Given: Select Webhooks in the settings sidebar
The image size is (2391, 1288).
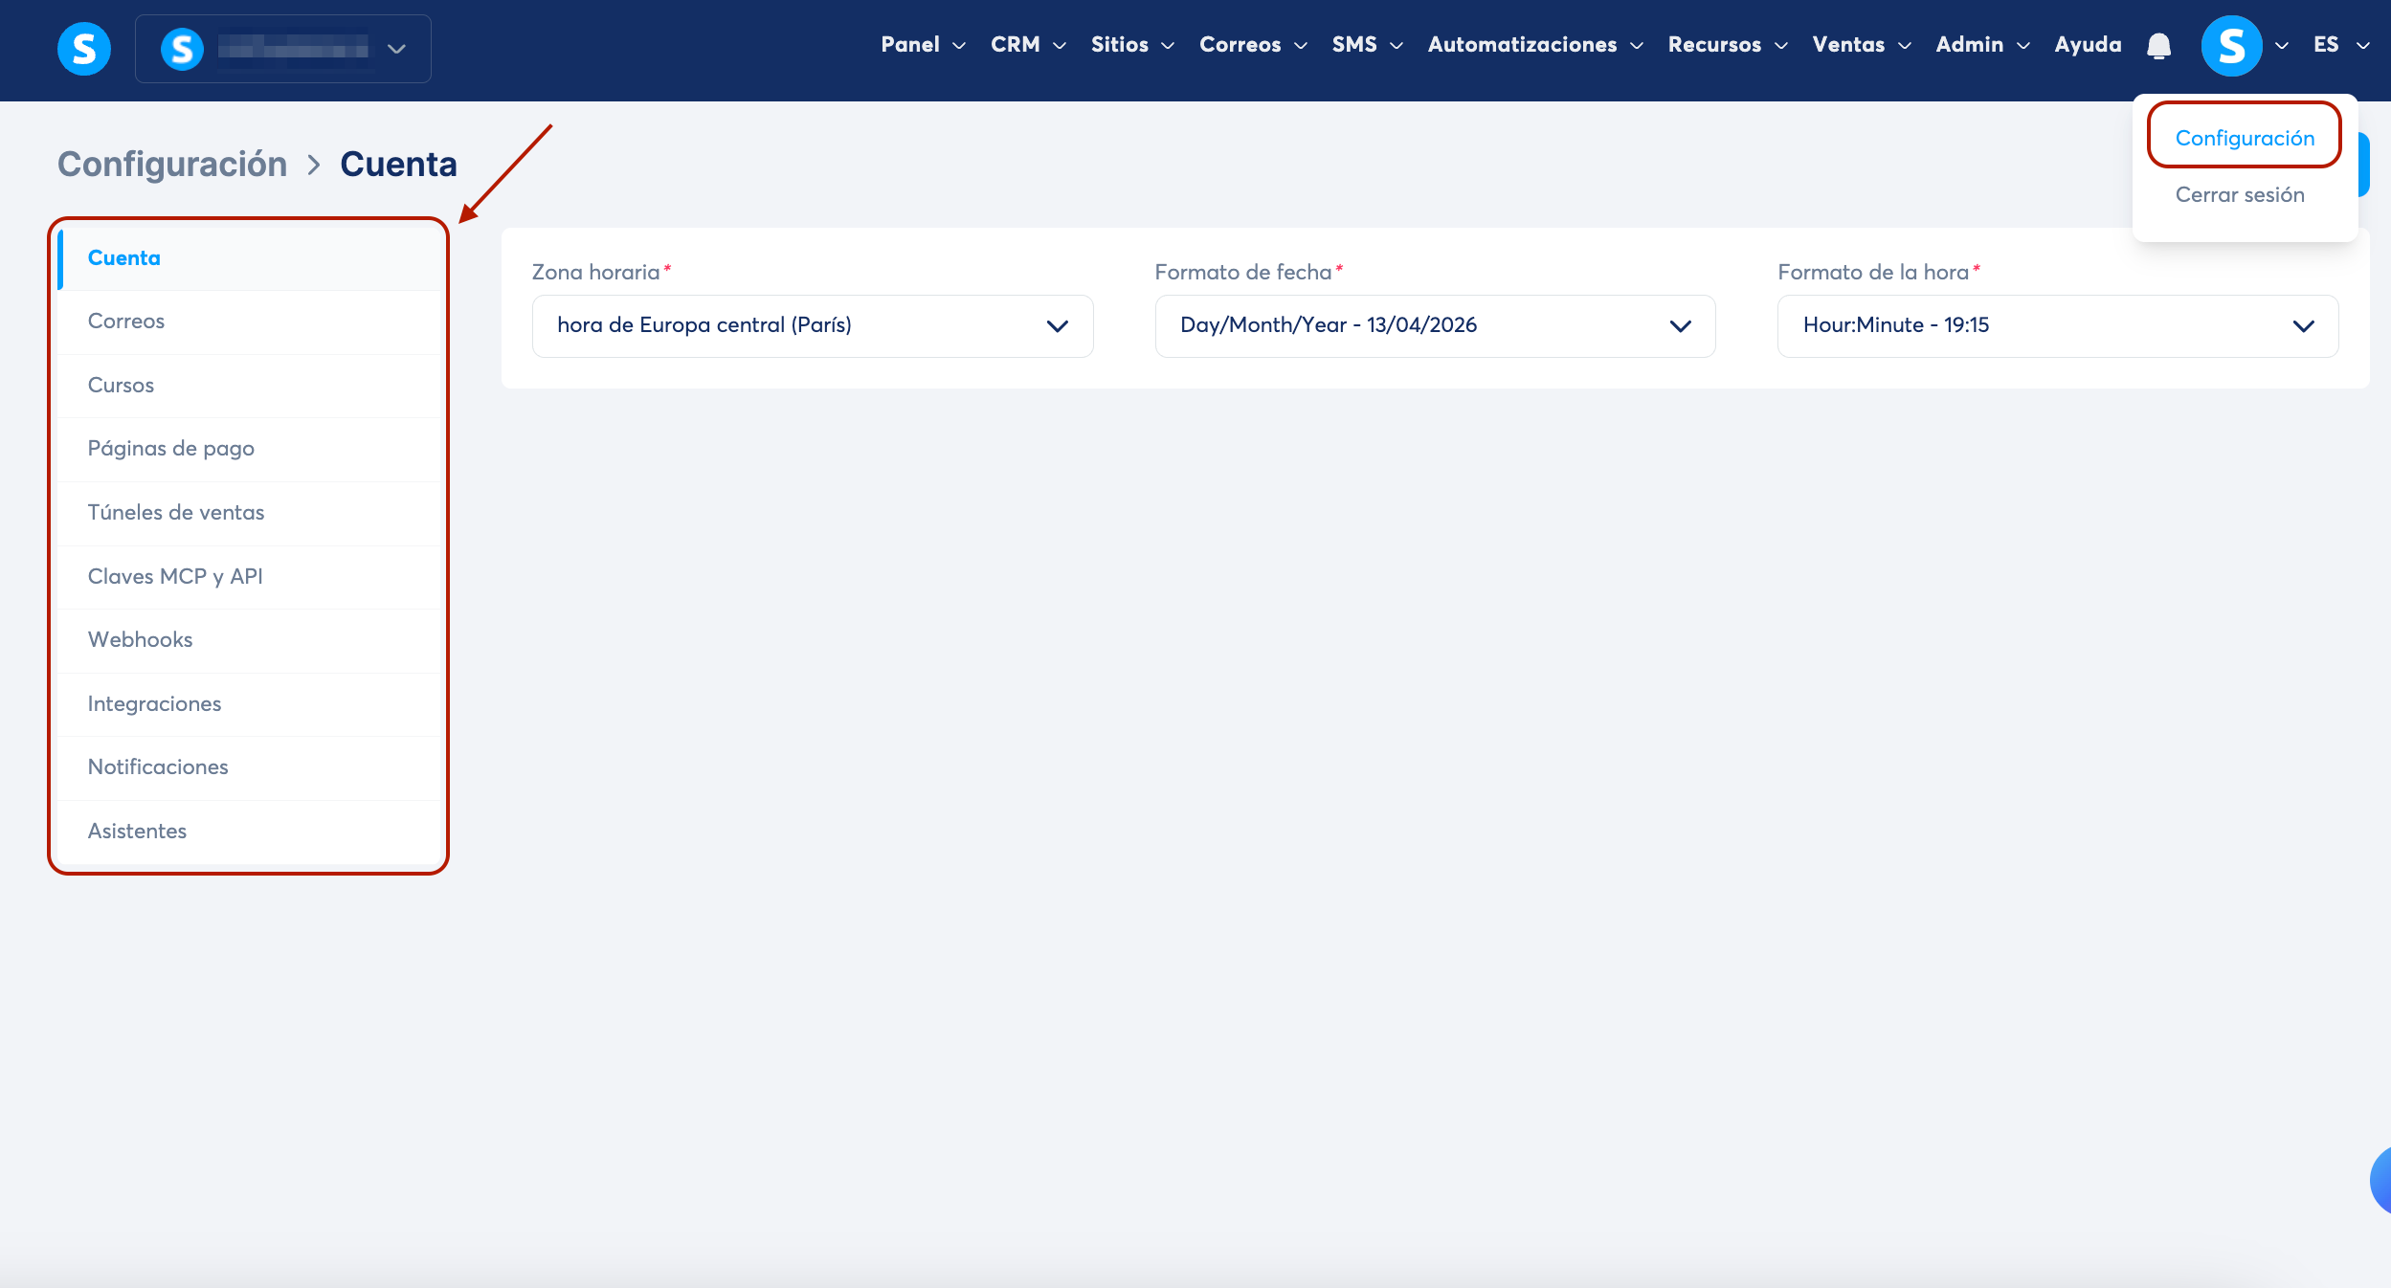Looking at the screenshot, I should 140,639.
